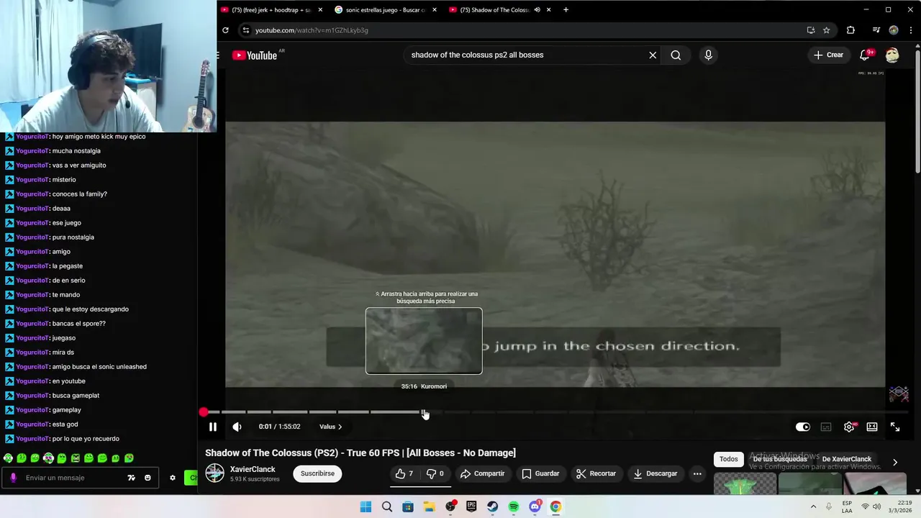Click the YouTube search magnifier button
This screenshot has height=518, width=921.
tap(676, 55)
